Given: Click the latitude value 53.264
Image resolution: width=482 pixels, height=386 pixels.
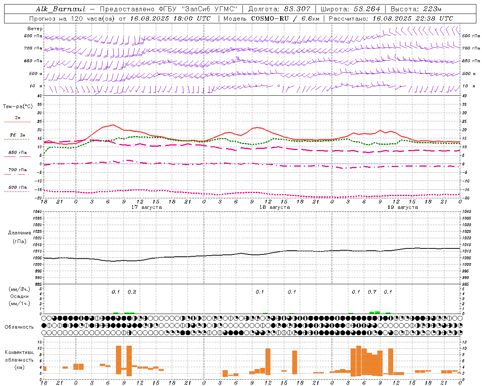Looking at the screenshot, I should (367, 9).
